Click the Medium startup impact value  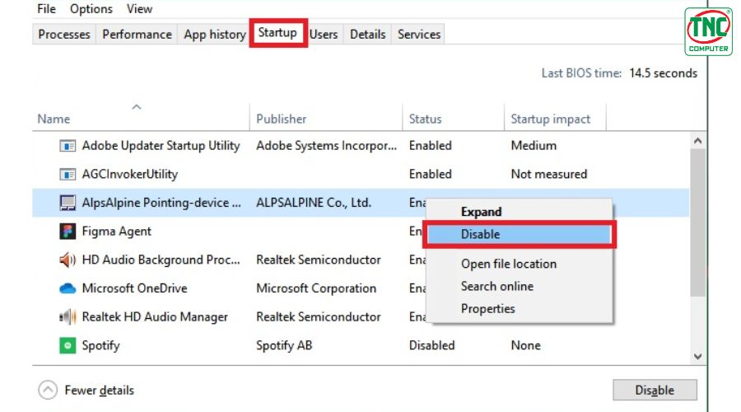pos(534,146)
